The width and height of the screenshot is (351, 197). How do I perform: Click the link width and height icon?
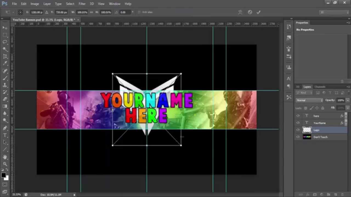coord(91,12)
